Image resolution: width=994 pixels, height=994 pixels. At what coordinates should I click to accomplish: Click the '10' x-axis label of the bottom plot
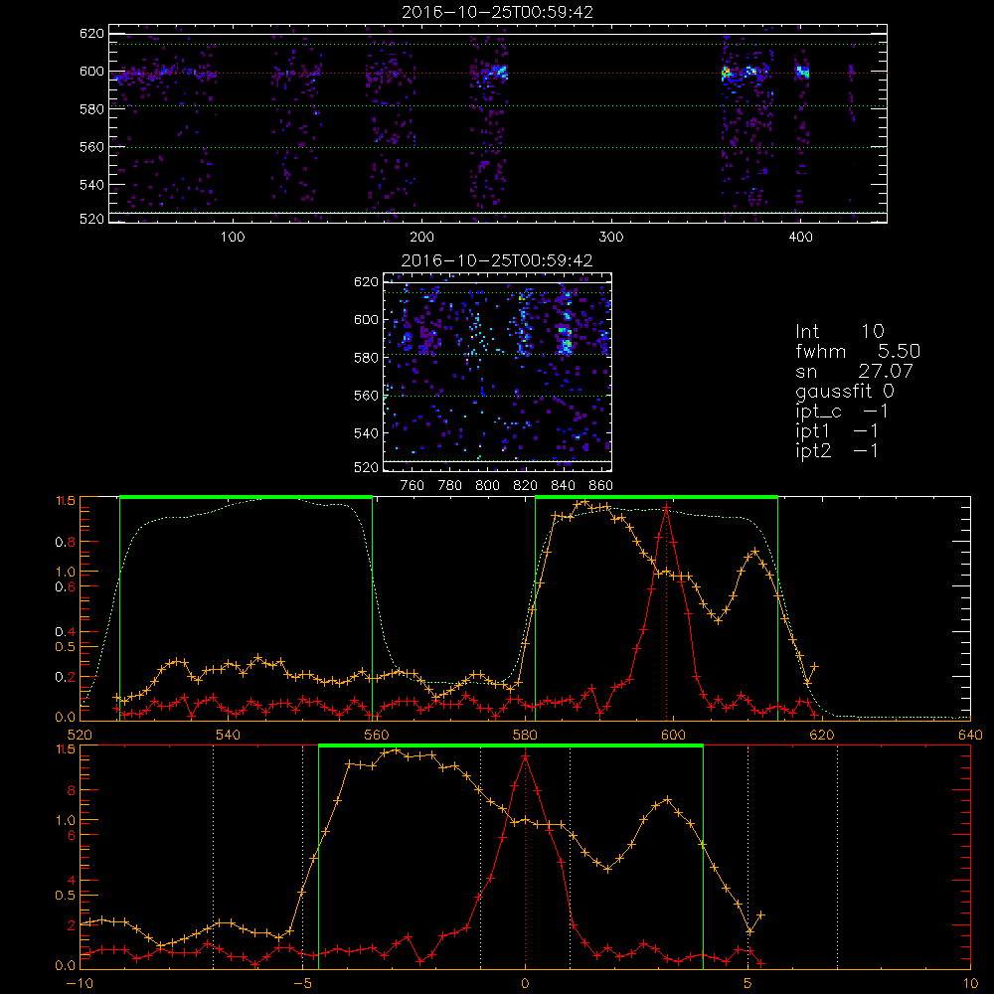tap(970, 984)
